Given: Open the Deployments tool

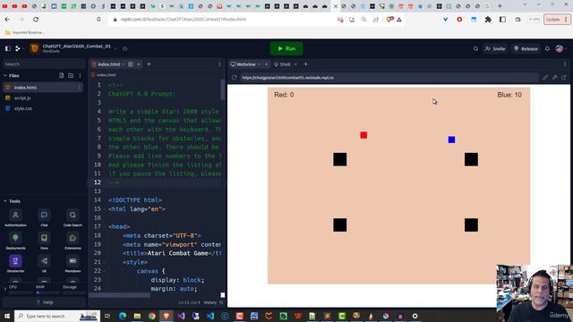Looking at the screenshot, I should [x=15, y=241].
